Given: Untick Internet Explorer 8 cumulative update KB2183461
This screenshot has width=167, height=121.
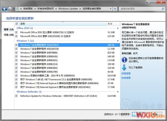Looking at the screenshot, I should tap(16, 87).
